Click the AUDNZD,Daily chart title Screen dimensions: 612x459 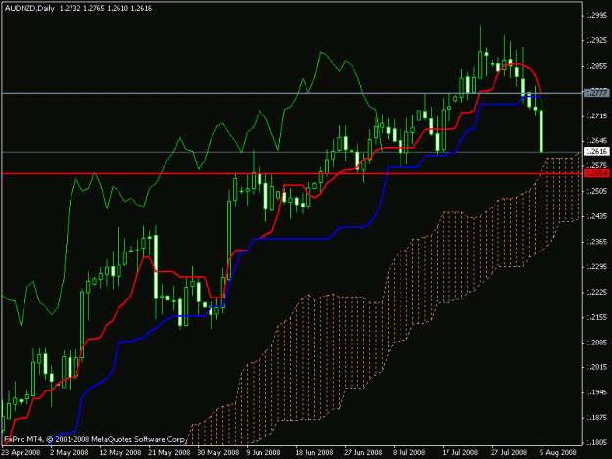click(29, 8)
